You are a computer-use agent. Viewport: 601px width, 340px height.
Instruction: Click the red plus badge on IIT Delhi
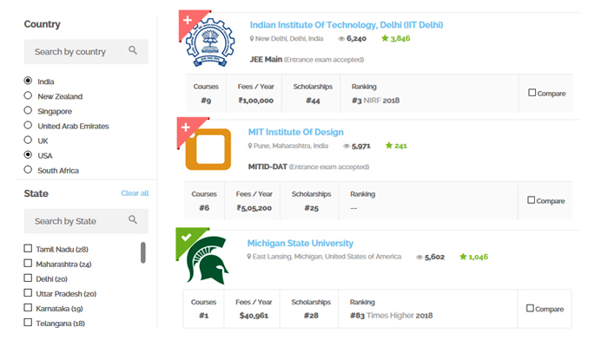pos(188,20)
